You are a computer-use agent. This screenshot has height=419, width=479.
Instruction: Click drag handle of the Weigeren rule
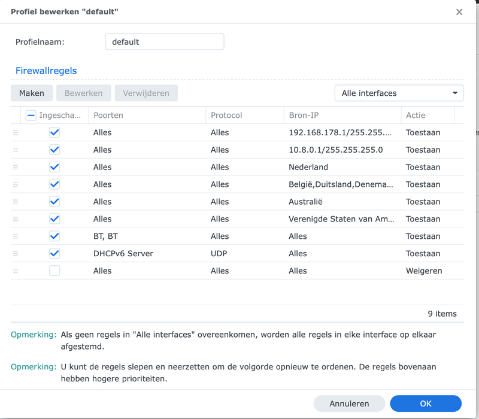point(16,271)
